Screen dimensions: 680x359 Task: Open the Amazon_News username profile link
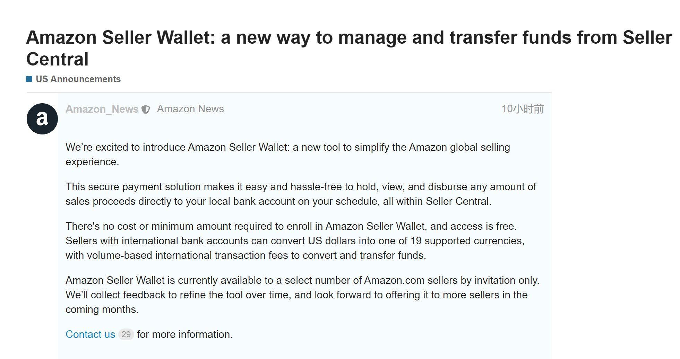click(102, 109)
